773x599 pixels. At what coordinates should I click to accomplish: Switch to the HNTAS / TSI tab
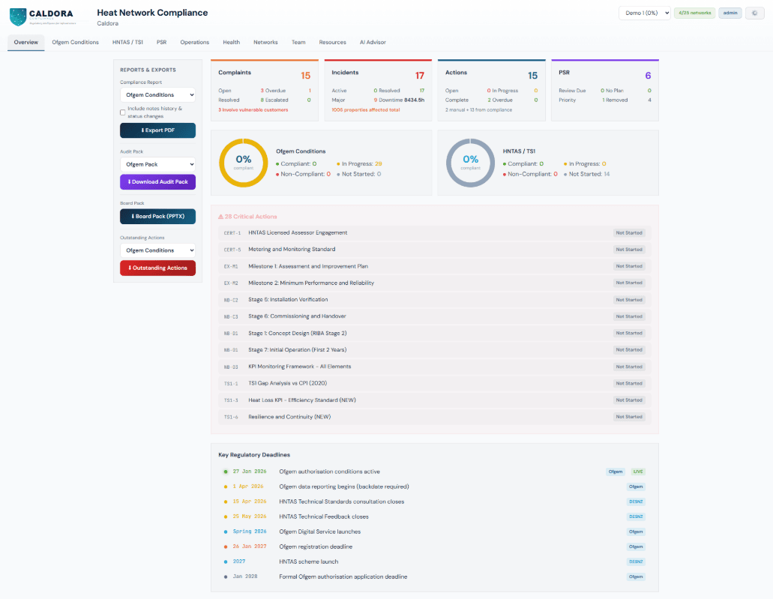coord(127,42)
